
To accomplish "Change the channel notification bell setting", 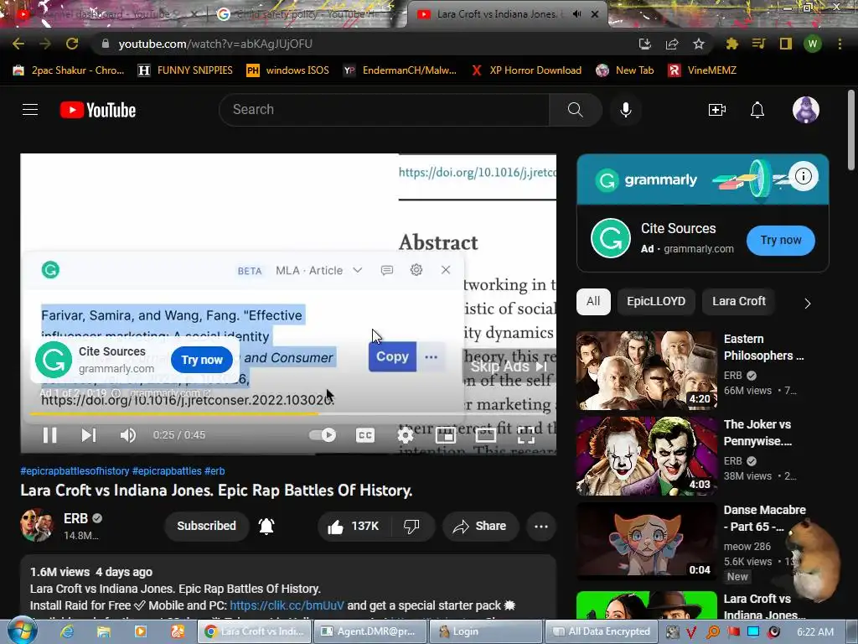I will [x=266, y=527].
